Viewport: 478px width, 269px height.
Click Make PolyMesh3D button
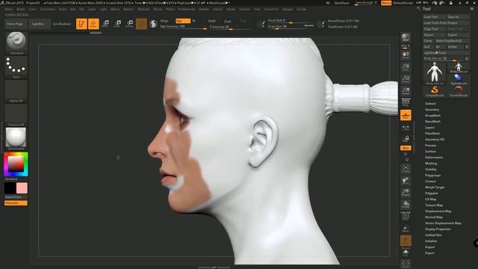(452, 40)
